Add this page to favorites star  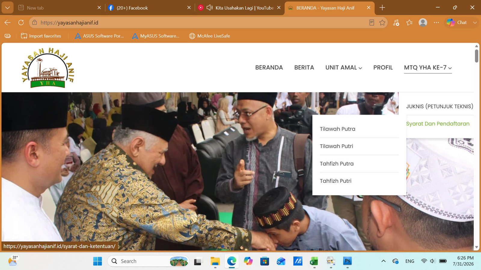point(382,22)
